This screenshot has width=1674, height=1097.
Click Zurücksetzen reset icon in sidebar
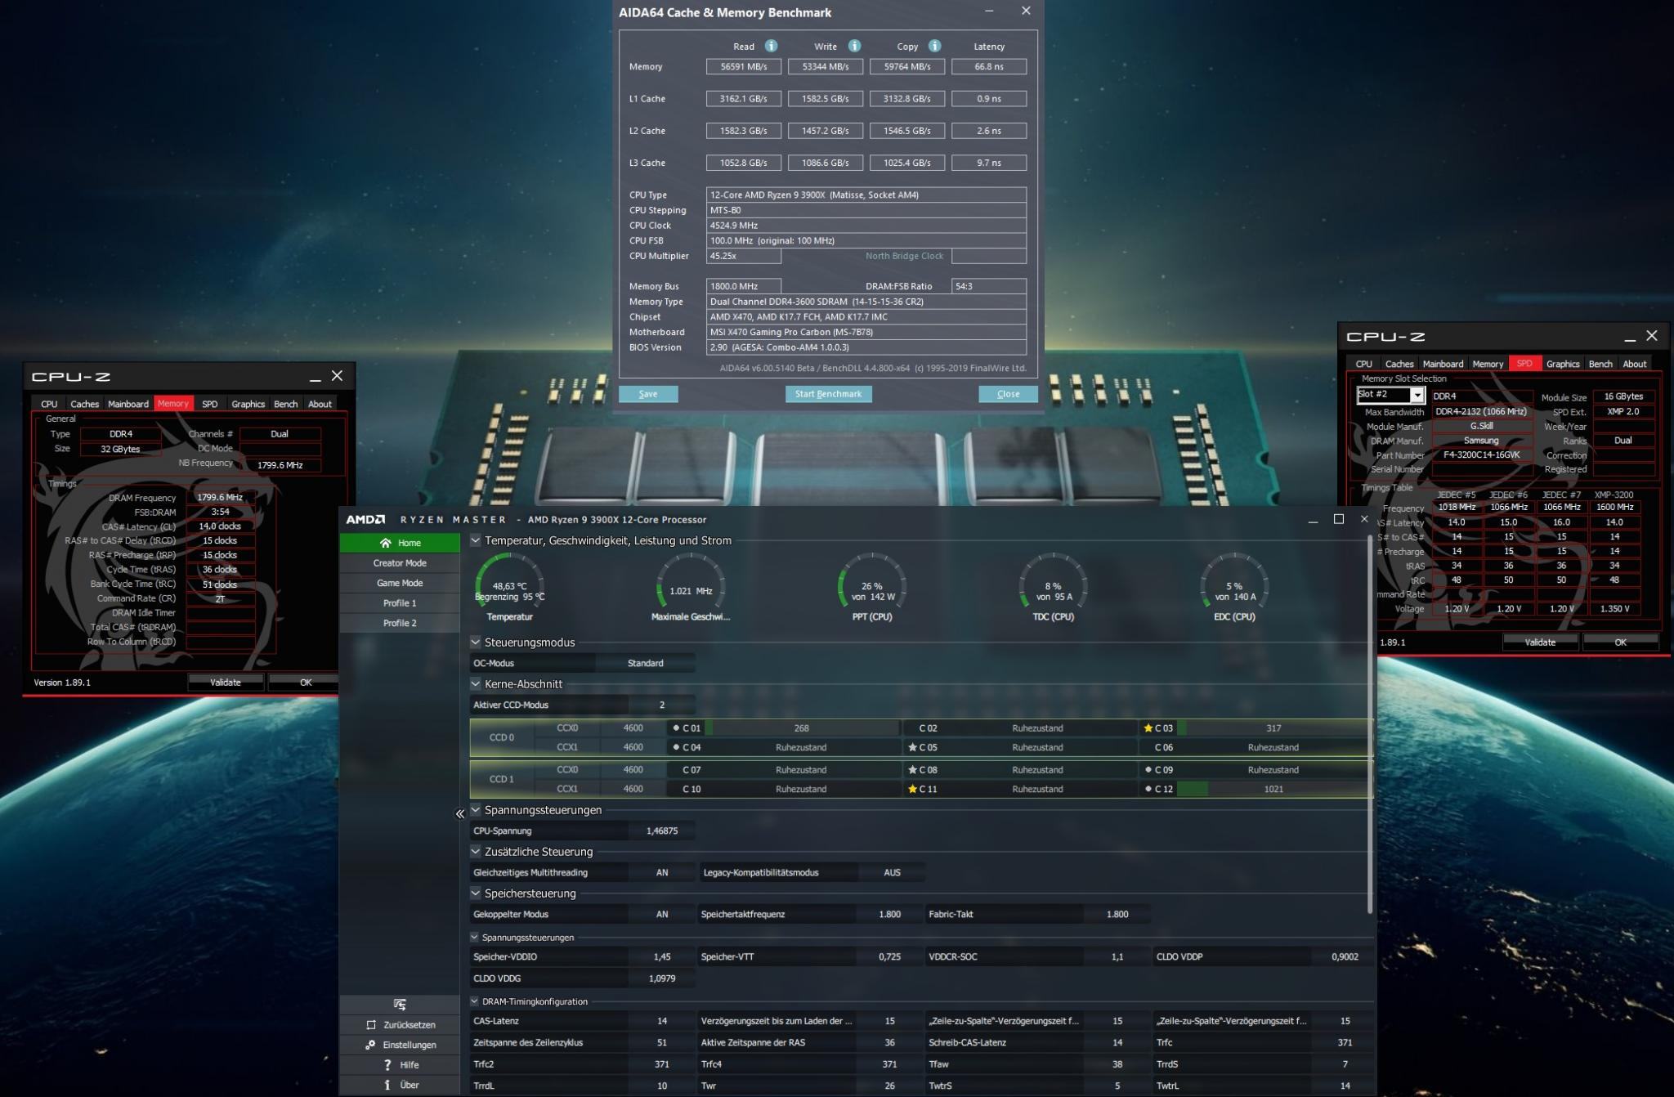[371, 1025]
